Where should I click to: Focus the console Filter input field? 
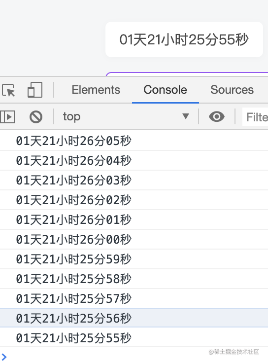click(255, 117)
